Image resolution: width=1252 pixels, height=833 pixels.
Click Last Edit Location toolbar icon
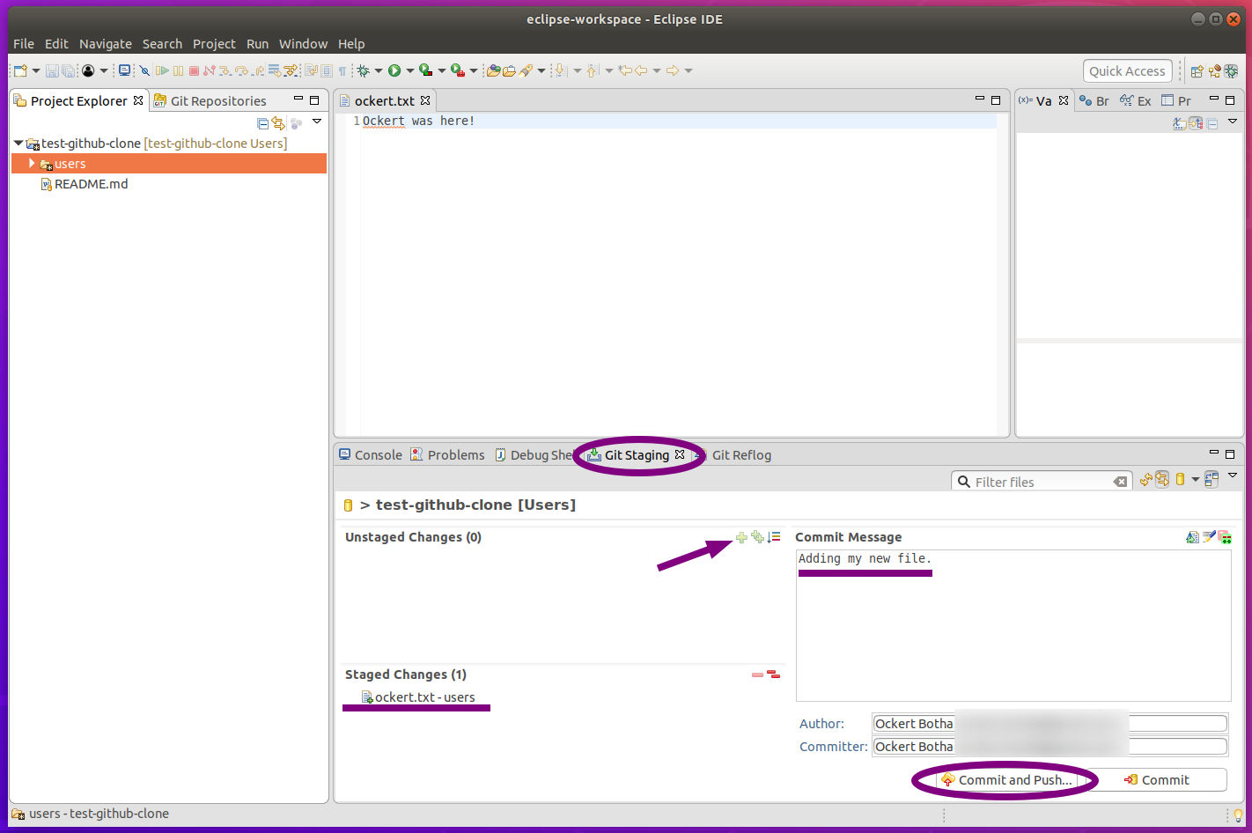coord(624,70)
